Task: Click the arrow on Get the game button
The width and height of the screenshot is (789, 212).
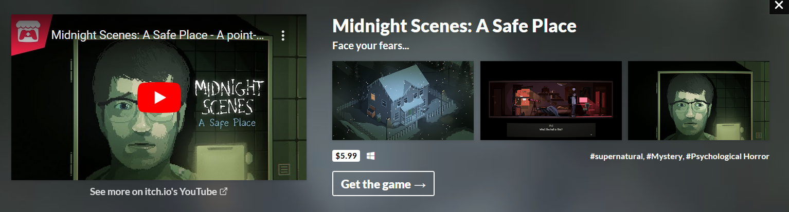Action: [x=420, y=184]
